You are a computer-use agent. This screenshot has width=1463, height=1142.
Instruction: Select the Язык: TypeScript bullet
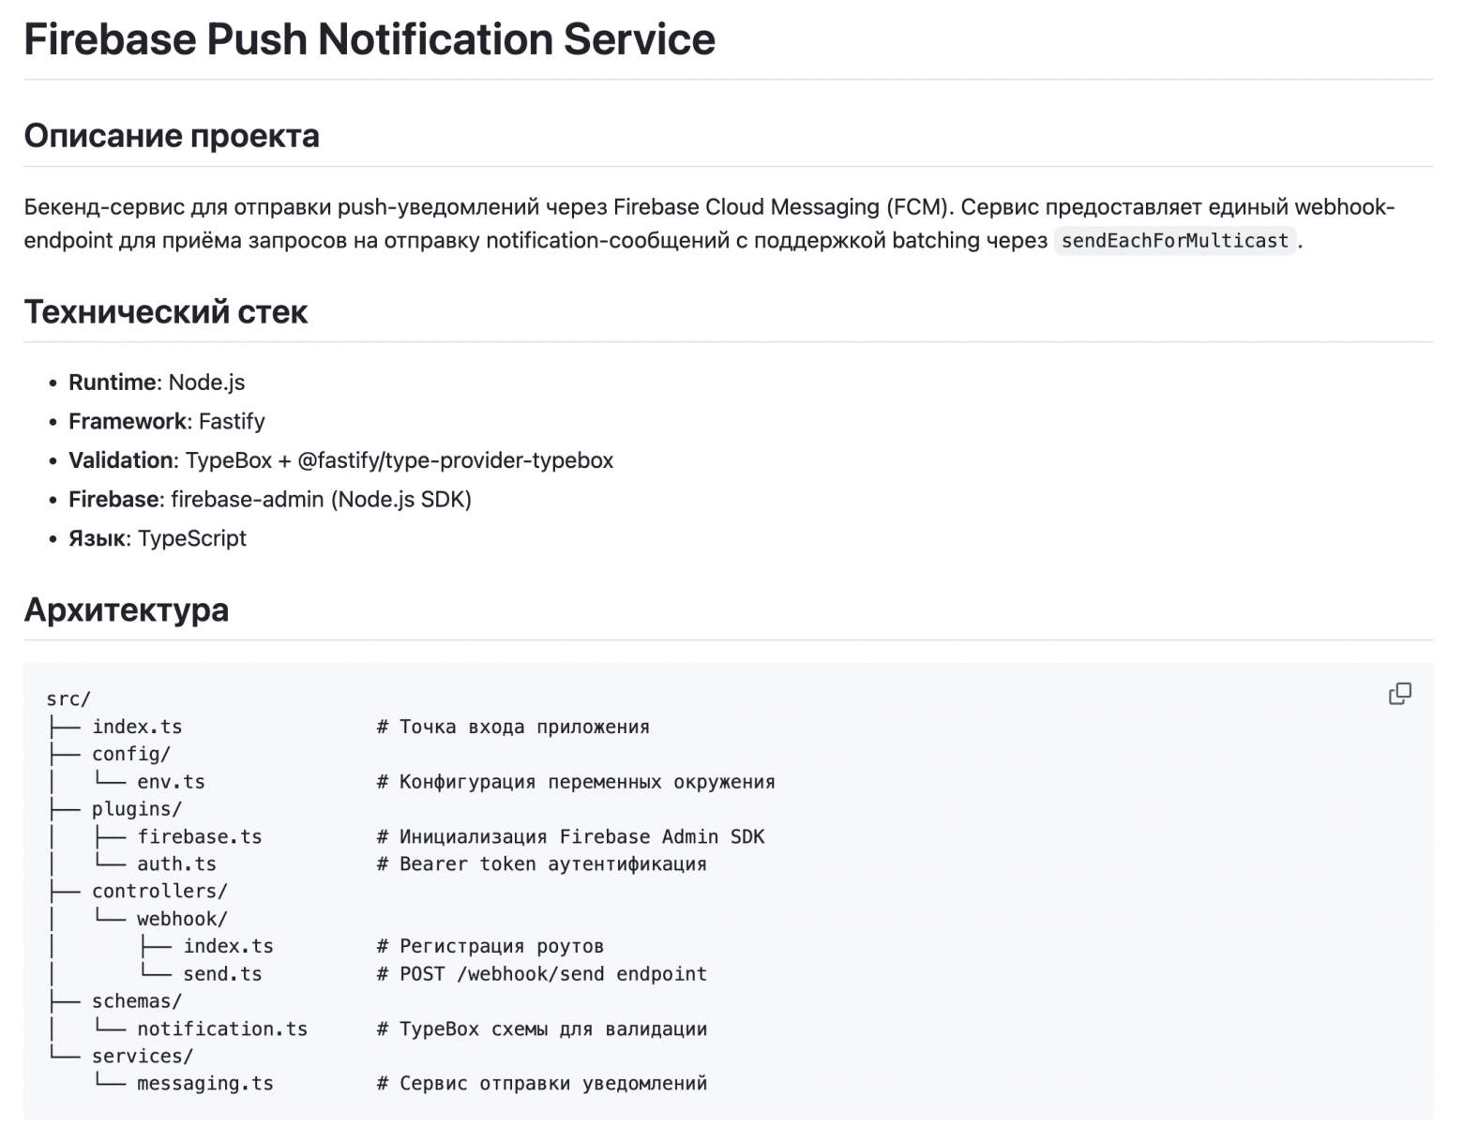pyautogui.click(x=158, y=539)
